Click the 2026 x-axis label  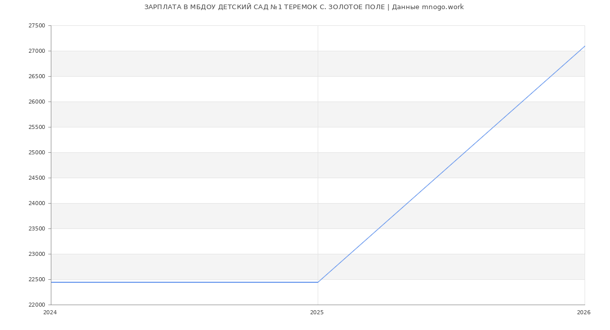point(584,313)
